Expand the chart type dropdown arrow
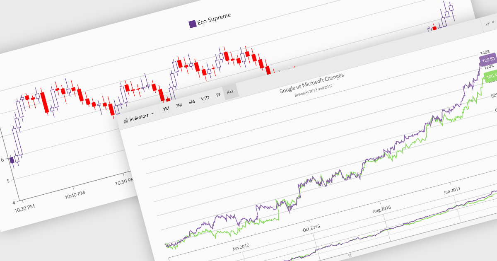The width and height of the screenshot is (497, 261). (494, 23)
